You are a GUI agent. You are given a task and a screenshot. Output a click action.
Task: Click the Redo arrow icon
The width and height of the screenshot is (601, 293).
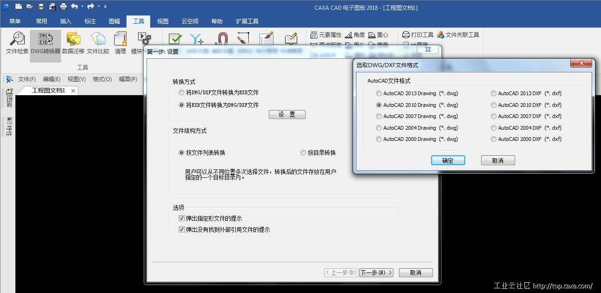91,7
